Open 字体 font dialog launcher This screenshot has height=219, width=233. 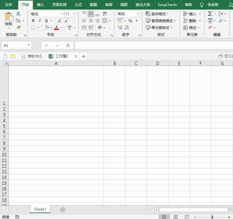pos(76,35)
